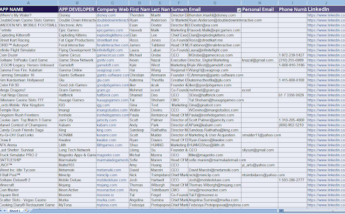Open the Email column filter dropdown
The width and height of the screenshot is (345, 214).
pos(239,10)
